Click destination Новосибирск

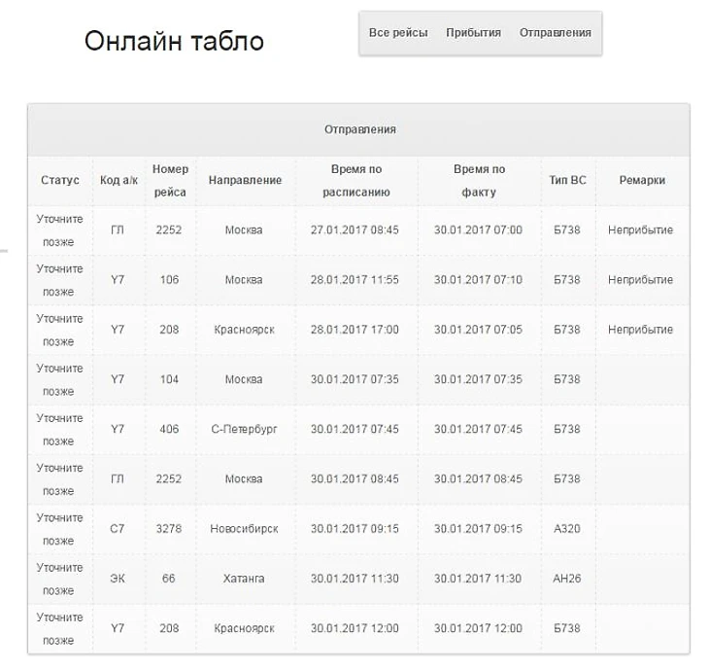click(244, 529)
